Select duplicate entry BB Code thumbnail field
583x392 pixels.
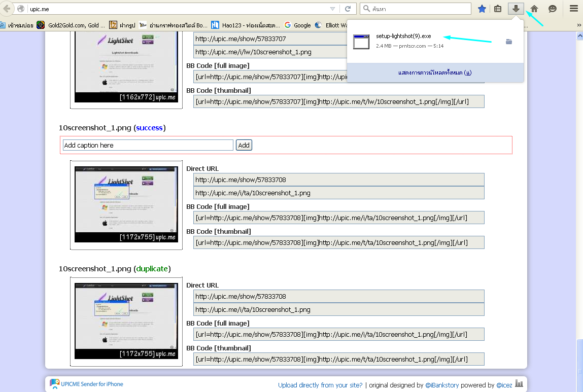[x=339, y=360]
